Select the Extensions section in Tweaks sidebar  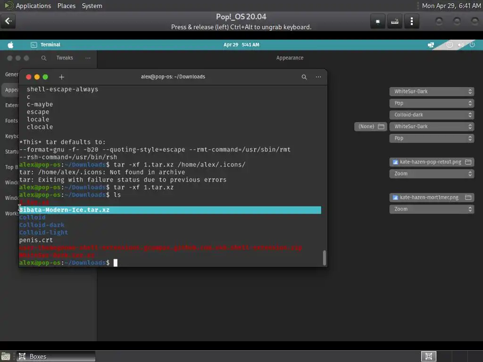[11, 105]
